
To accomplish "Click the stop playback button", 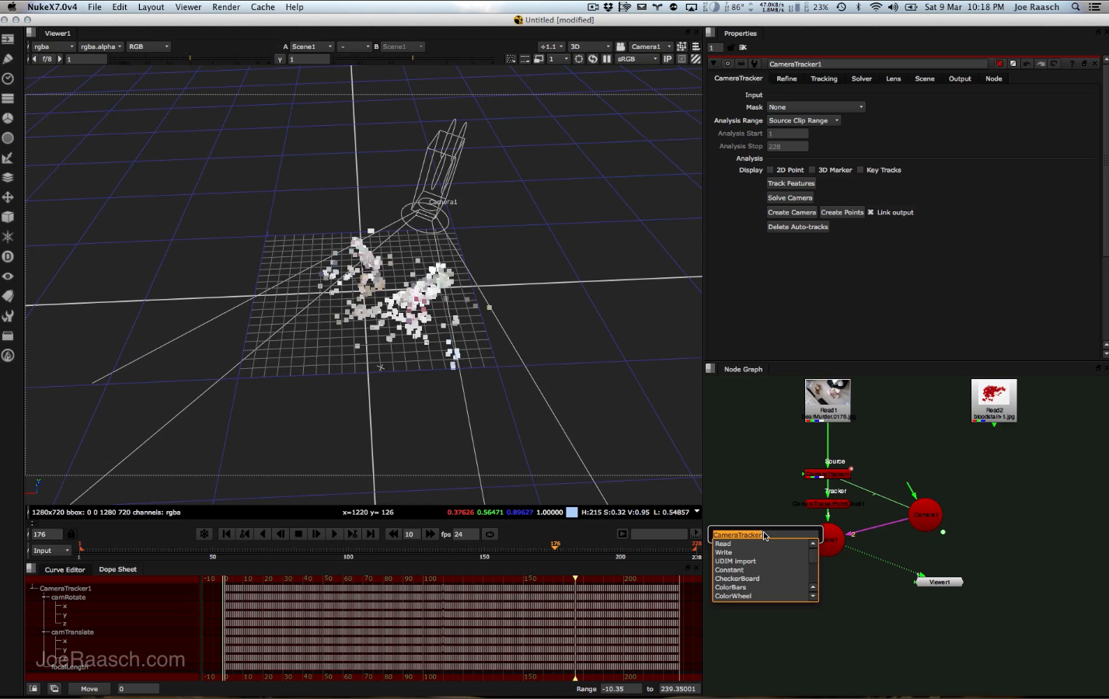I will pyautogui.click(x=298, y=534).
